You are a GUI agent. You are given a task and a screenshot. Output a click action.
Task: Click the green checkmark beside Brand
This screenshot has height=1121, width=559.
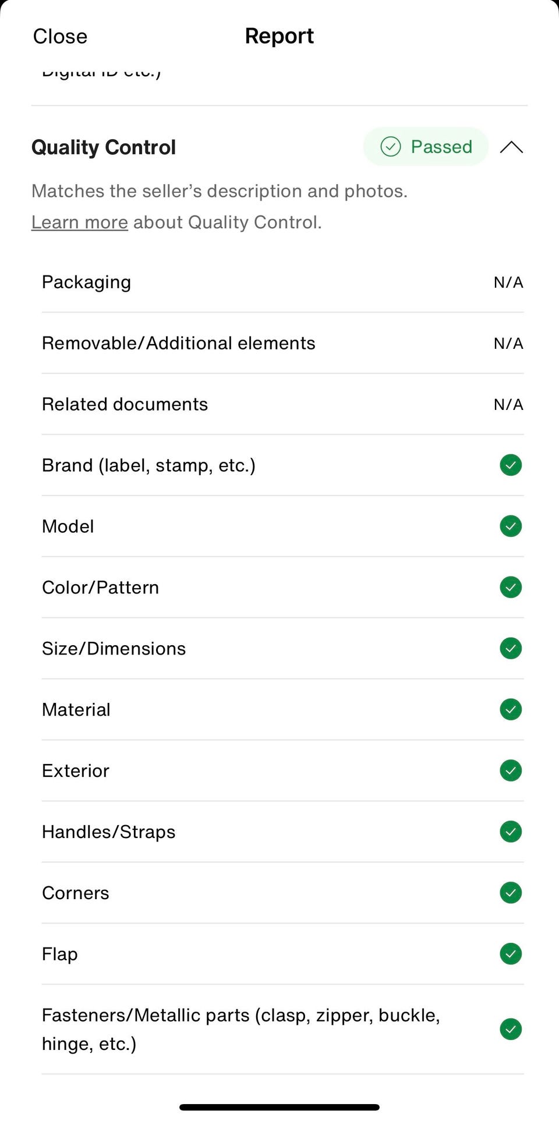point(511,465)
